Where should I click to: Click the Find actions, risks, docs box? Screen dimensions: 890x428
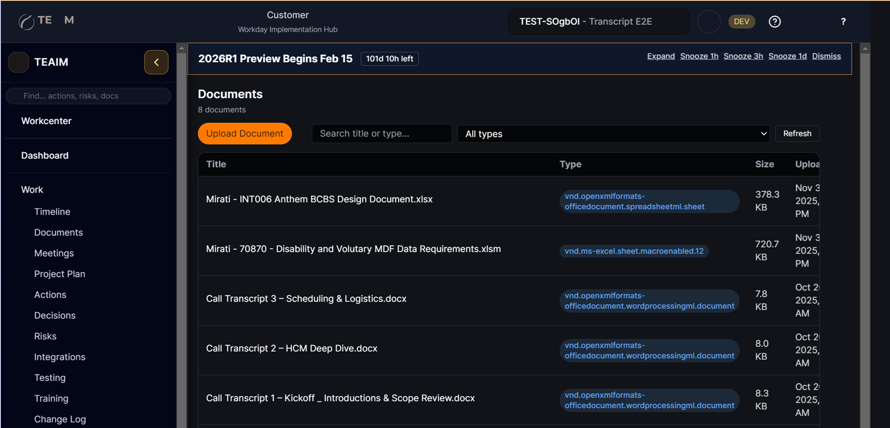point(88,96)
